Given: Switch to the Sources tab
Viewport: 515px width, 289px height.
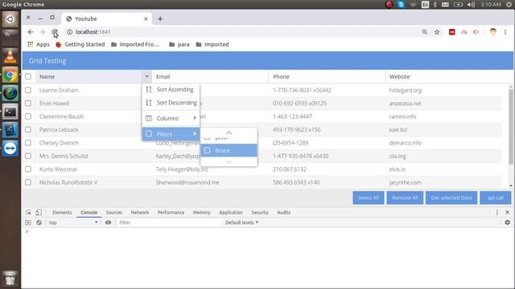Looking at the screenshot, I should 114,212.
